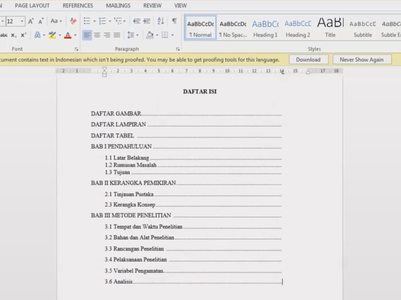The width and height of the screenshot is (401, 300).
Task: Apply the superscript icon
Action: point(23,35)
